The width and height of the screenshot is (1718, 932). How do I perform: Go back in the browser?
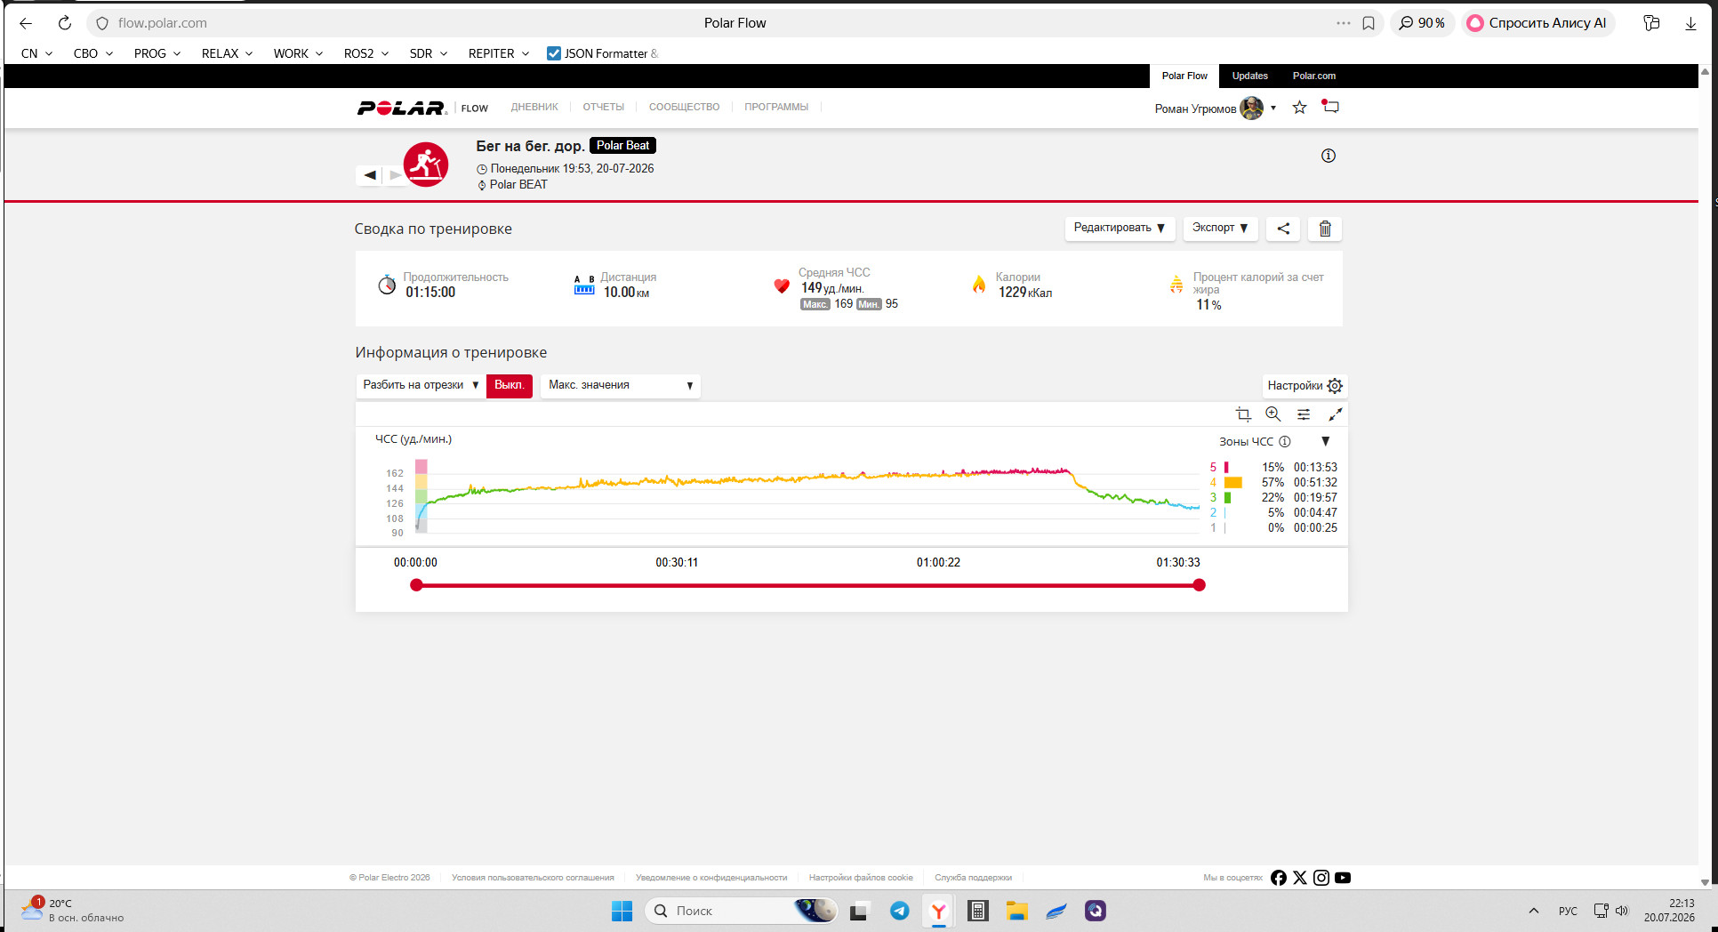pyautogui.click(x=26, y=23)
